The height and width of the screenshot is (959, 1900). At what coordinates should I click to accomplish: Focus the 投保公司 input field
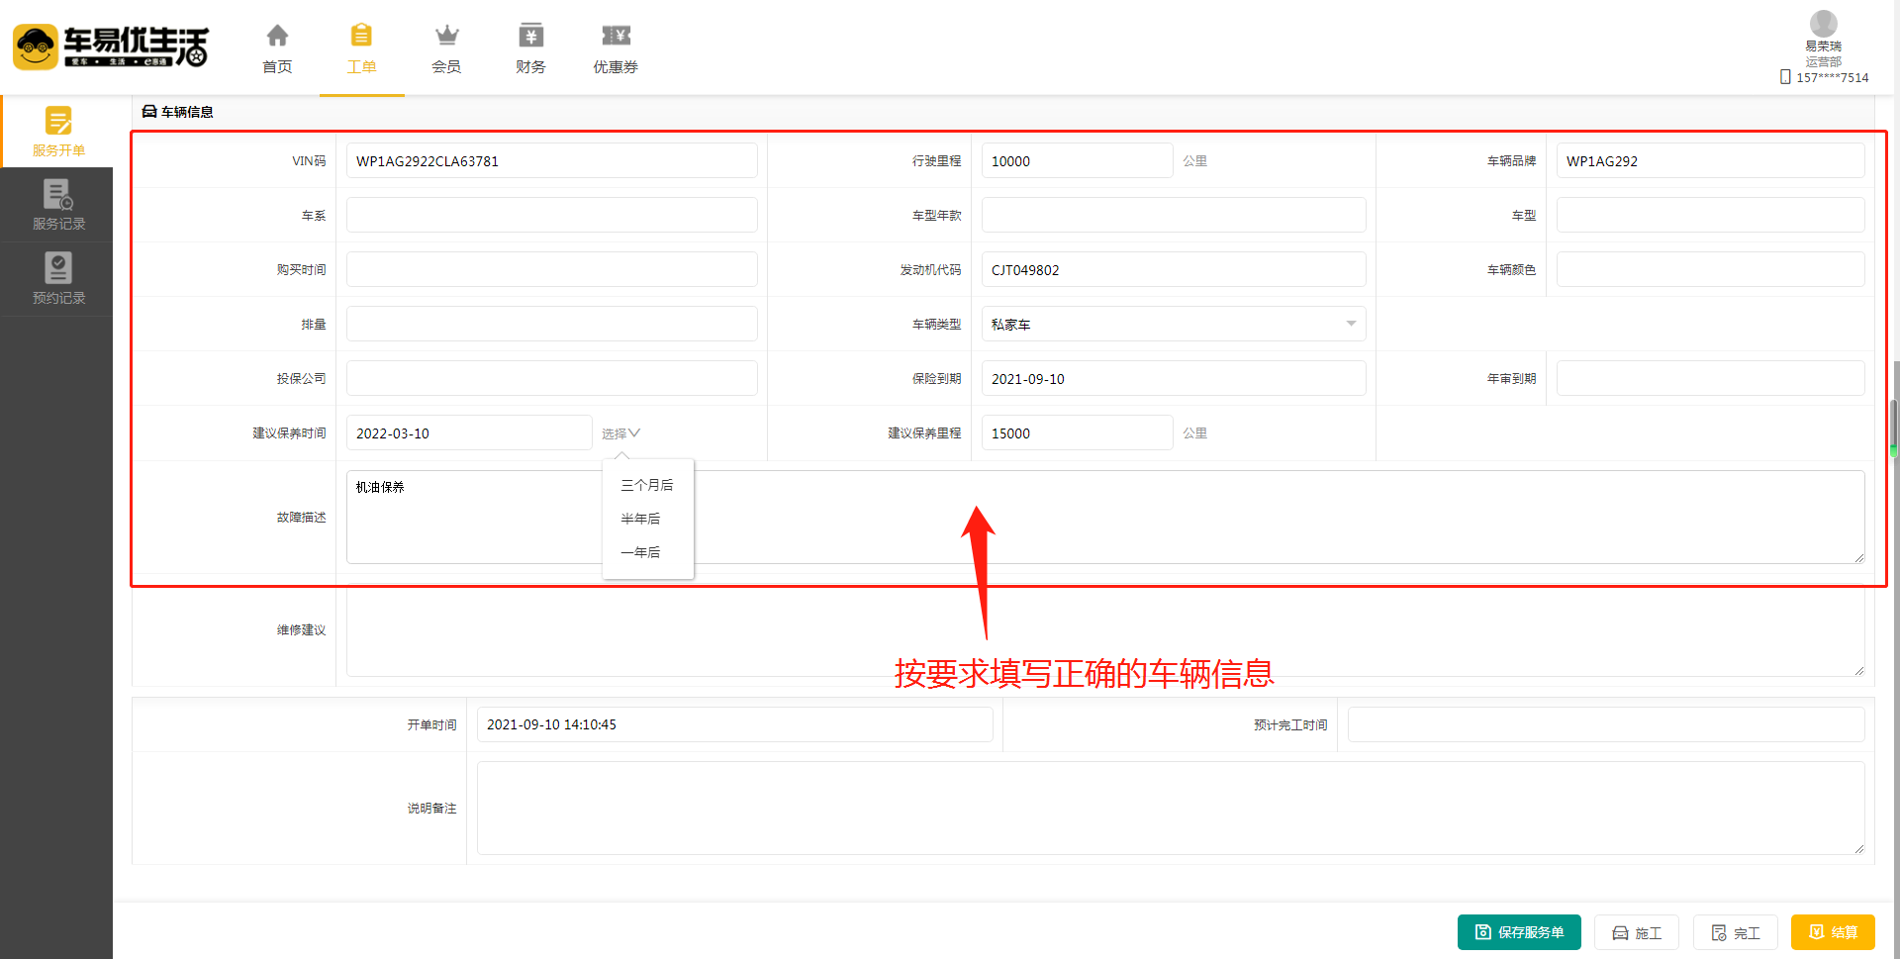pos(552,378)
